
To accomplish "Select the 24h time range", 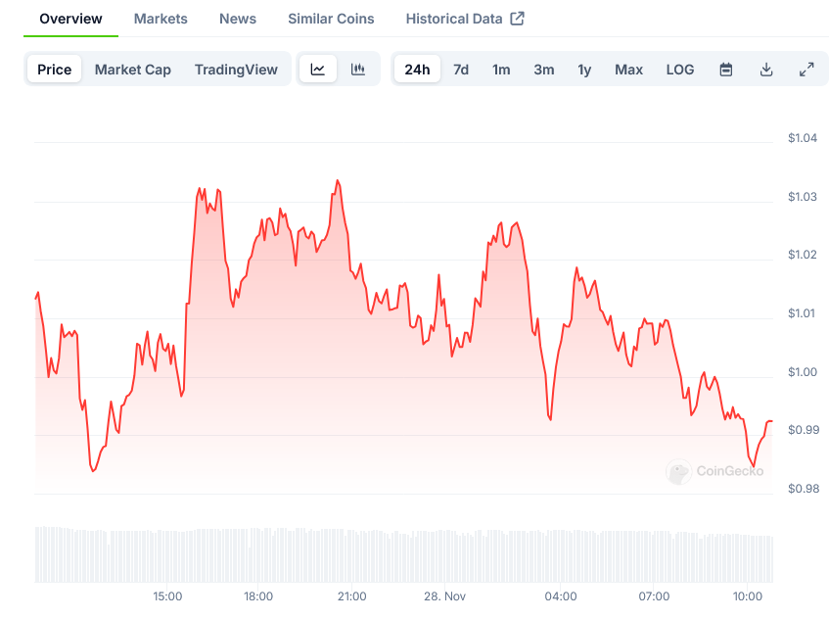I will tap(417, 70).
